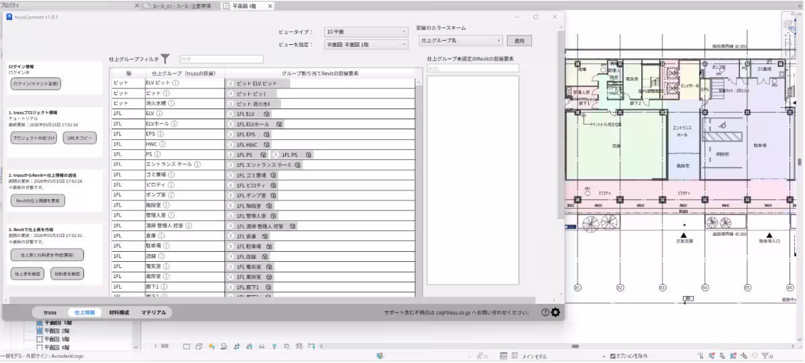Open the help question mark icon
805x363 pixels.
pyautogui.click(x=545, y=312)
